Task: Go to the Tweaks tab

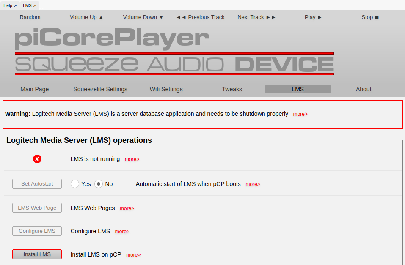Action: 232,89
